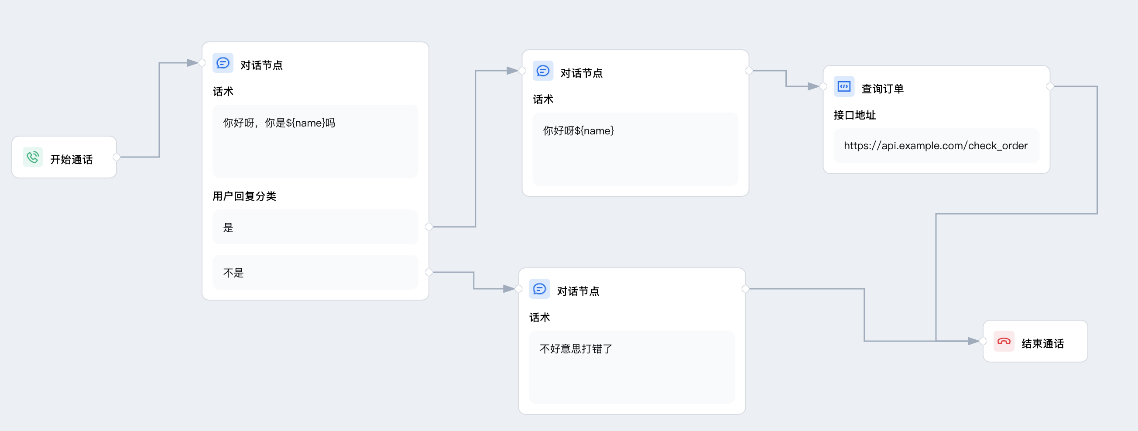This screenshot has height=431, width=1138.
Task: Click the red hang-up icon on end call node
Action: point(1004,342)
